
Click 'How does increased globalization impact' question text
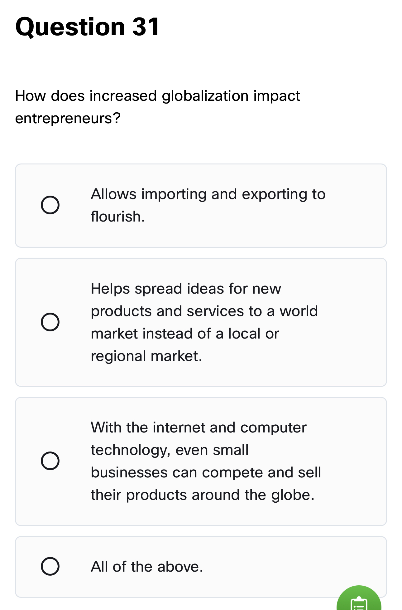157,96
